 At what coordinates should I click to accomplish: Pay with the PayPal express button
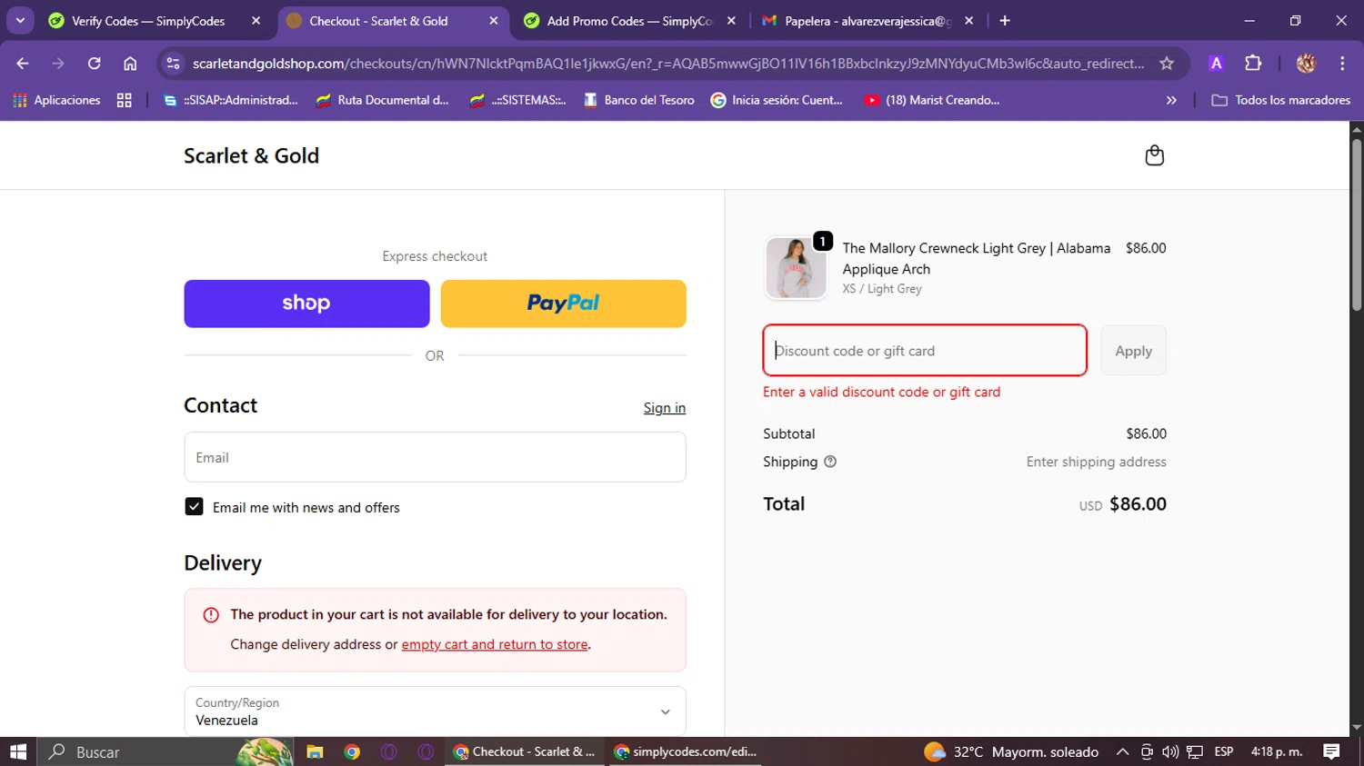click(x=564, y=303)
